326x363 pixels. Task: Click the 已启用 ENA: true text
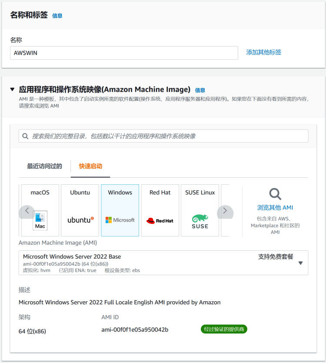coord(77,270)
